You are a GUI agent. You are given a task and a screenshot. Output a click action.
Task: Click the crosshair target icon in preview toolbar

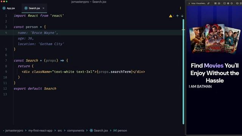click(232, 3)
